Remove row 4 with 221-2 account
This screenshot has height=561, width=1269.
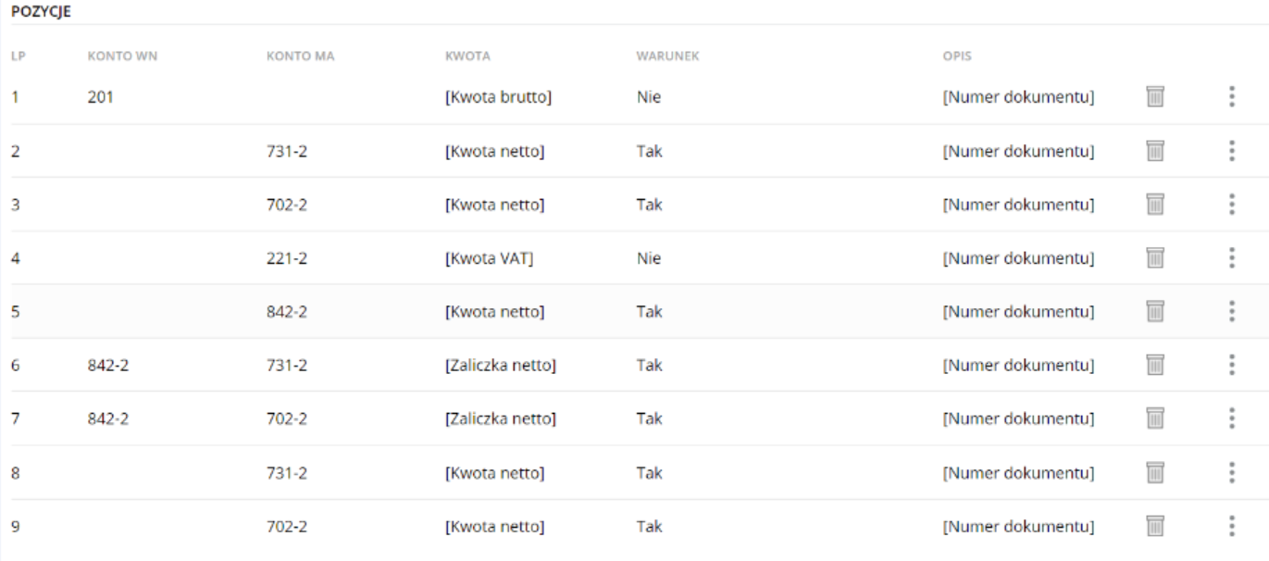pyautogui.click(x=1153, y=257)
